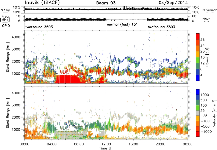Image resolution: width=217 pixels, height=150 pixels.
Task: Click the '60' Nave axis tick label
Action: click(194, 16)
